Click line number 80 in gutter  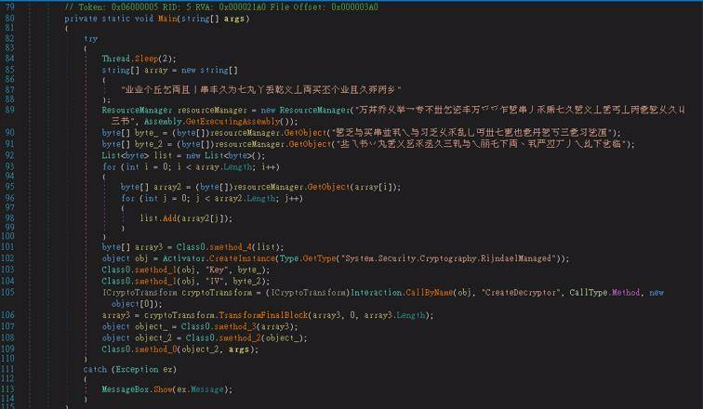coord(9,19)
